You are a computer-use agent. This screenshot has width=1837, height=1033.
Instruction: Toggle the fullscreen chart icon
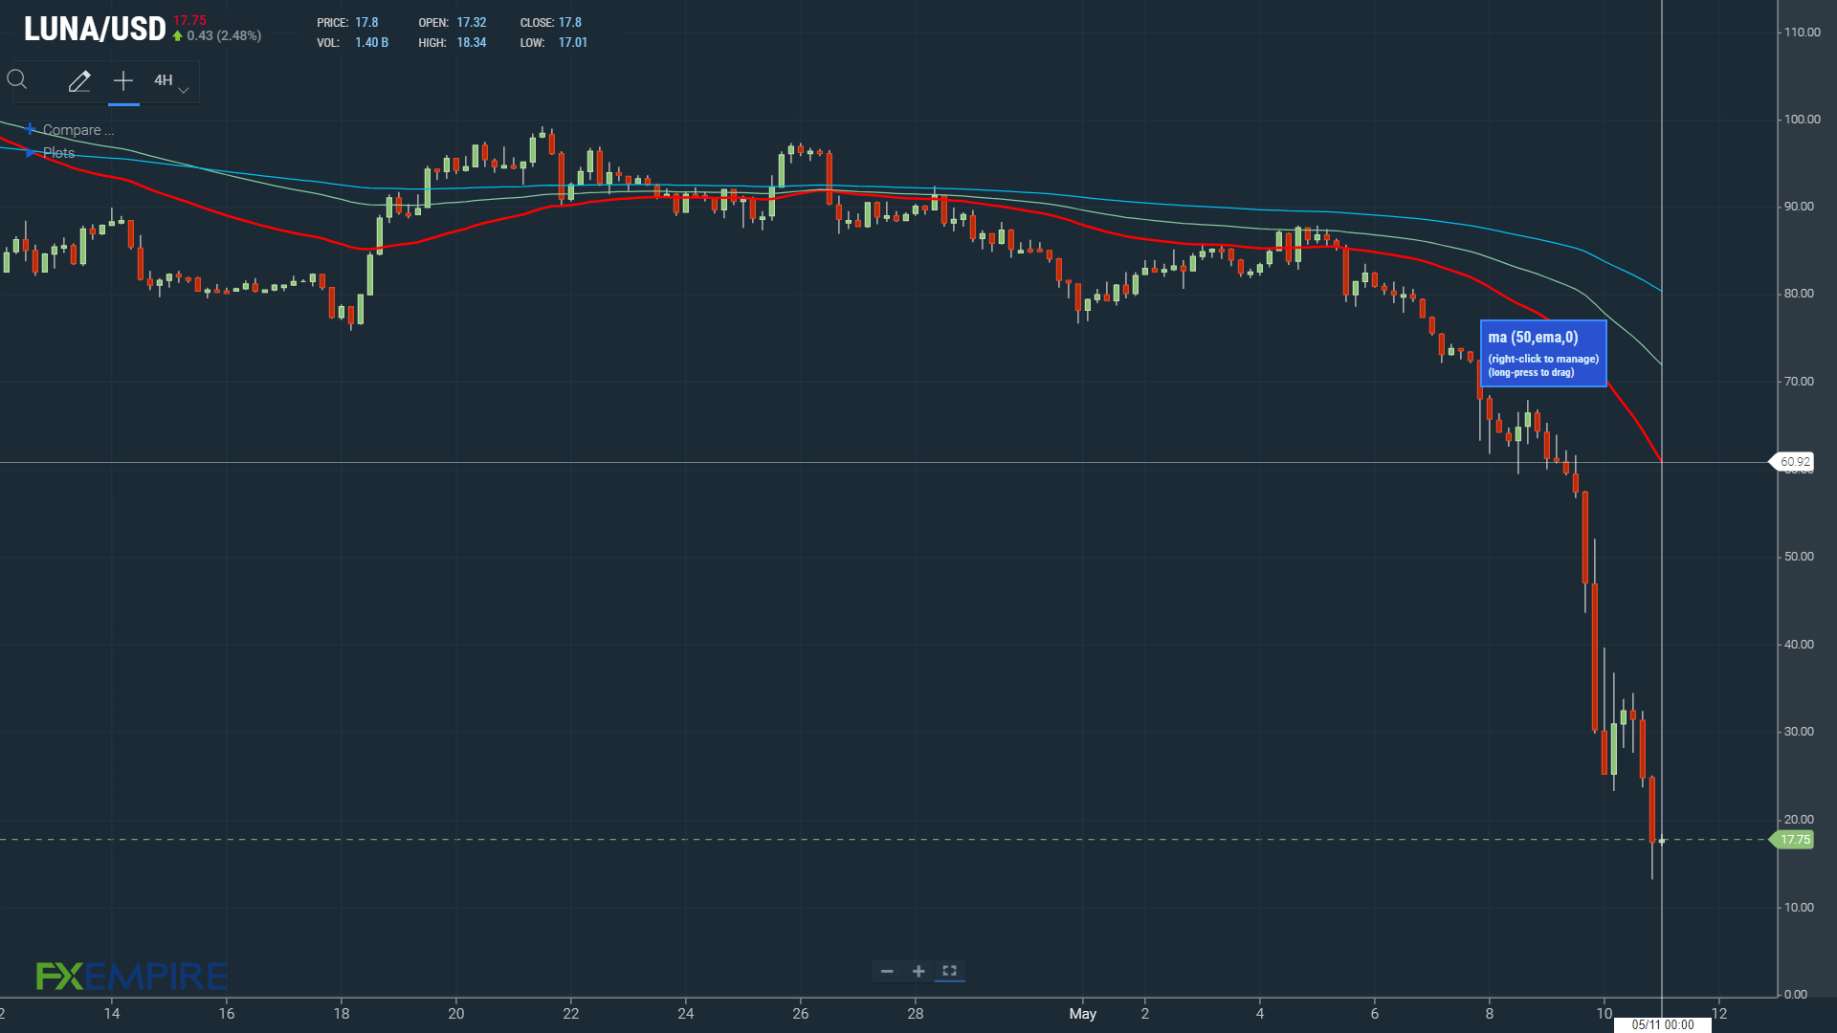[x=950, y=972]
